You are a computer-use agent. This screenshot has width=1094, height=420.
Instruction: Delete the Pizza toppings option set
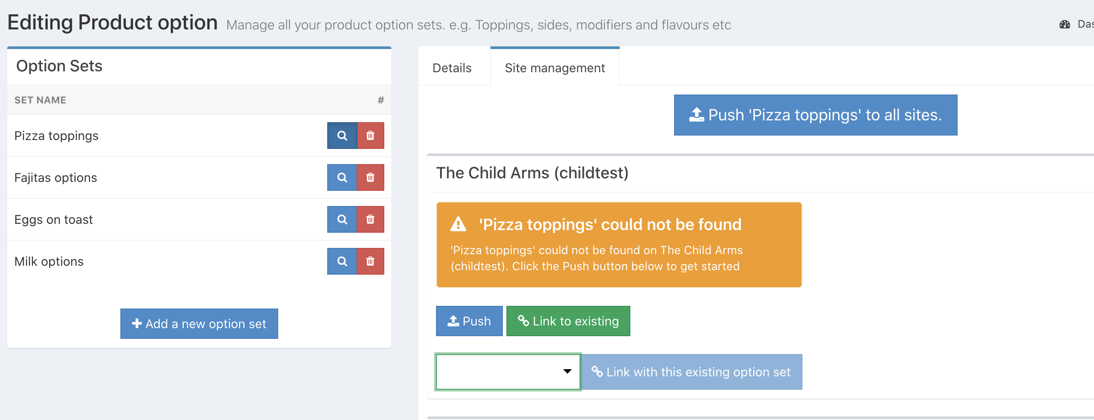coord(370,136)
